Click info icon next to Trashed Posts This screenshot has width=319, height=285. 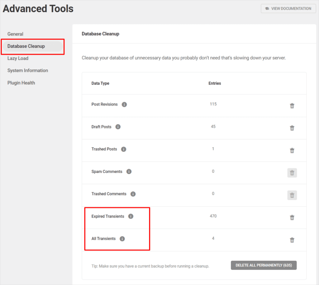[x=123, y=149]
